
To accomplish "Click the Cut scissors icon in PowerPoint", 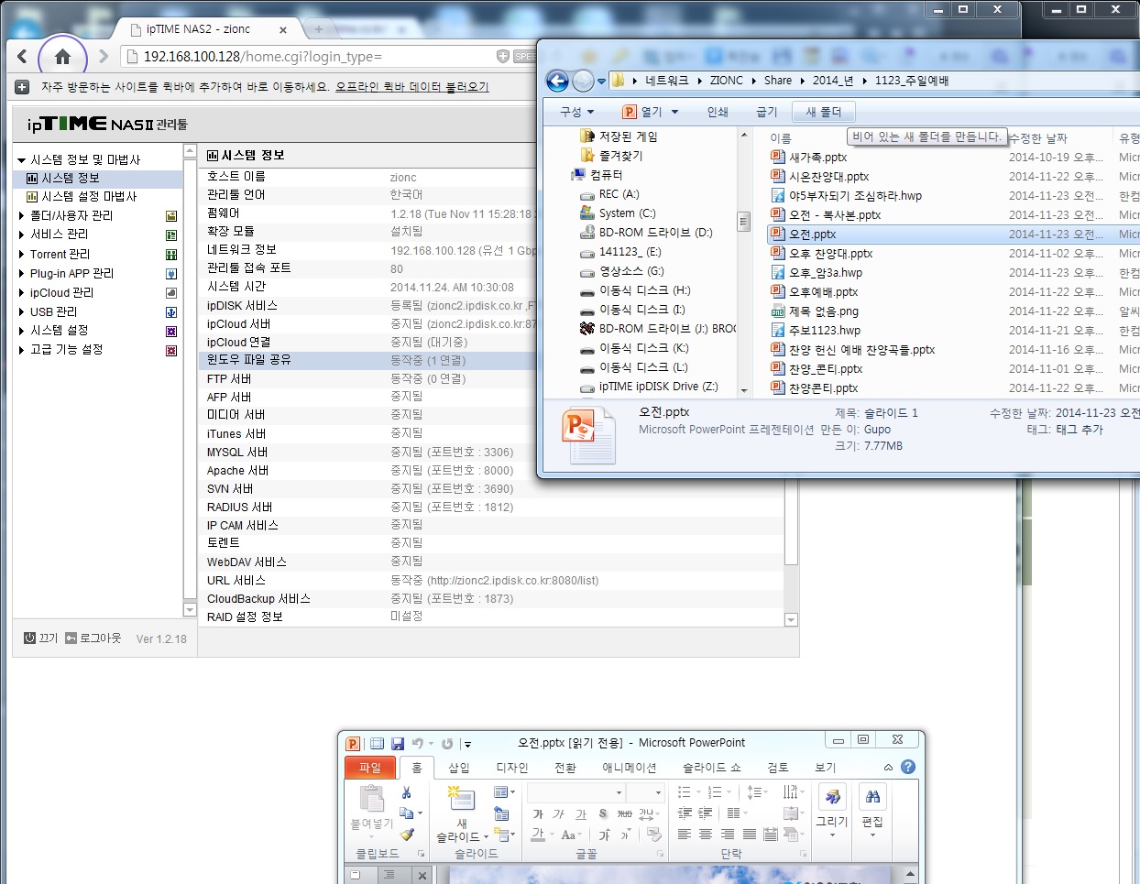I will pos(406,792).
